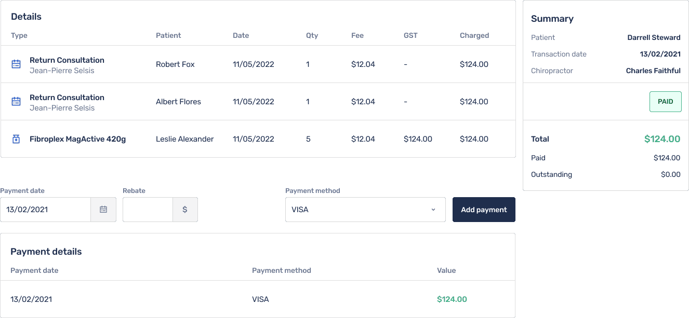Click the Darrell Steward patient name
689x318 pixels.
pyautogui.click(x=654, y=37)
